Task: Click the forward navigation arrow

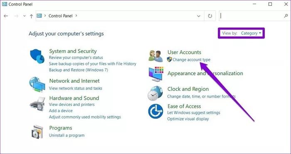Action: tap(16, 16)
